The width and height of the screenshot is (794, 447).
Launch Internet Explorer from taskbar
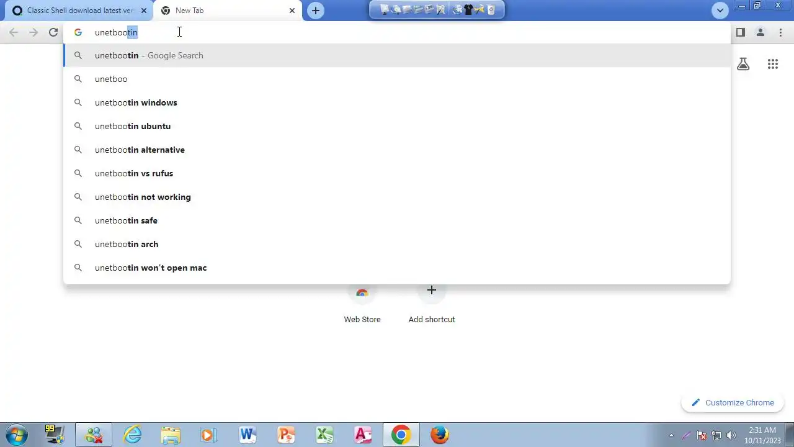click(133, 435)
